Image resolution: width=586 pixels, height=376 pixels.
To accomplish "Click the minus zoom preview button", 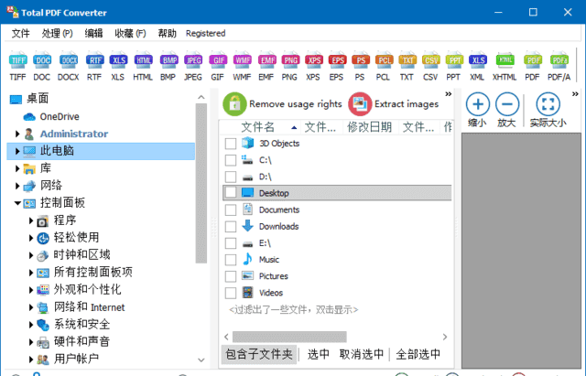I will click(x=507, y=104).
